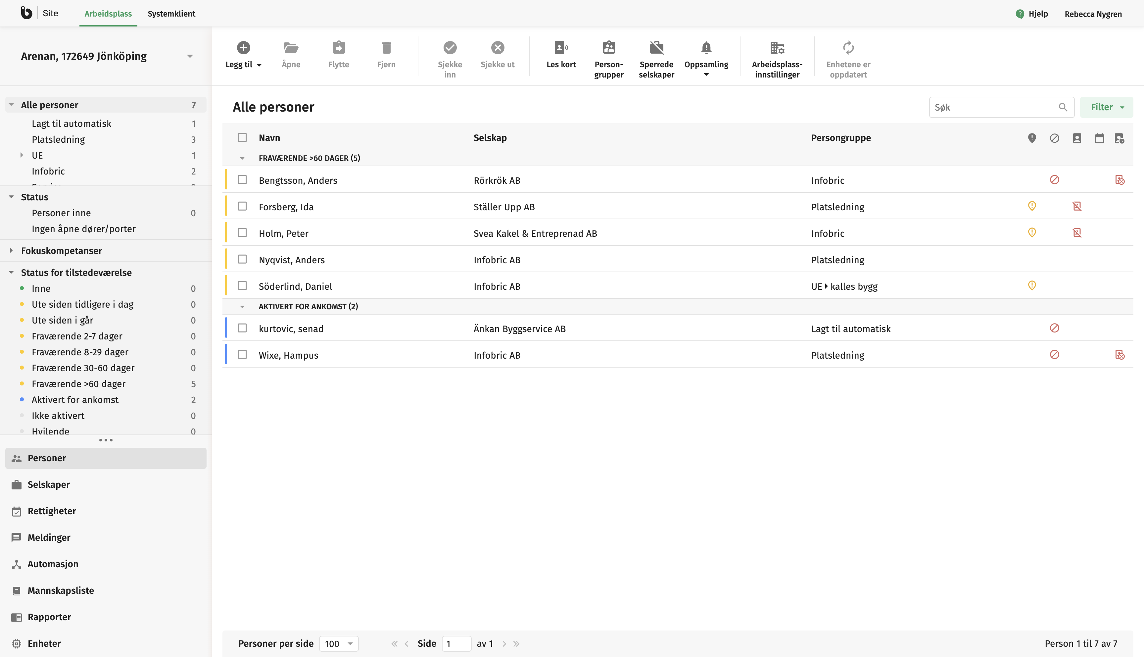Screen dimensions: 1144x657
Task: Open Arbeidsplassinnstillinger settings icon
Action: tap(777, 48)
